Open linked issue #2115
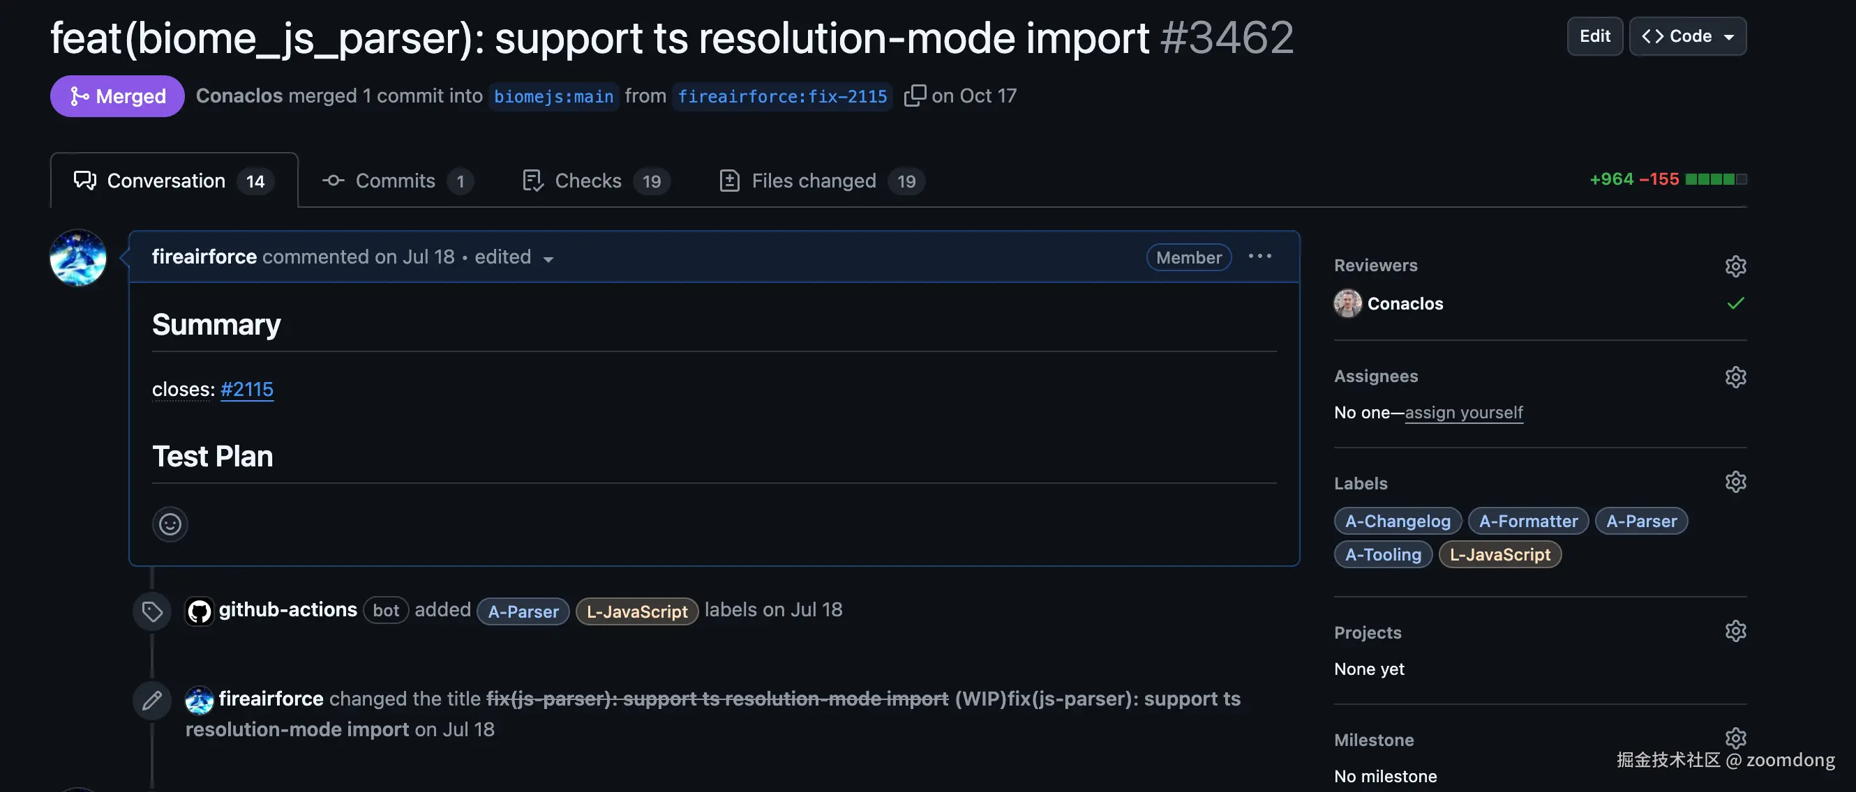 pyautogui.click(x=247, y=390)
